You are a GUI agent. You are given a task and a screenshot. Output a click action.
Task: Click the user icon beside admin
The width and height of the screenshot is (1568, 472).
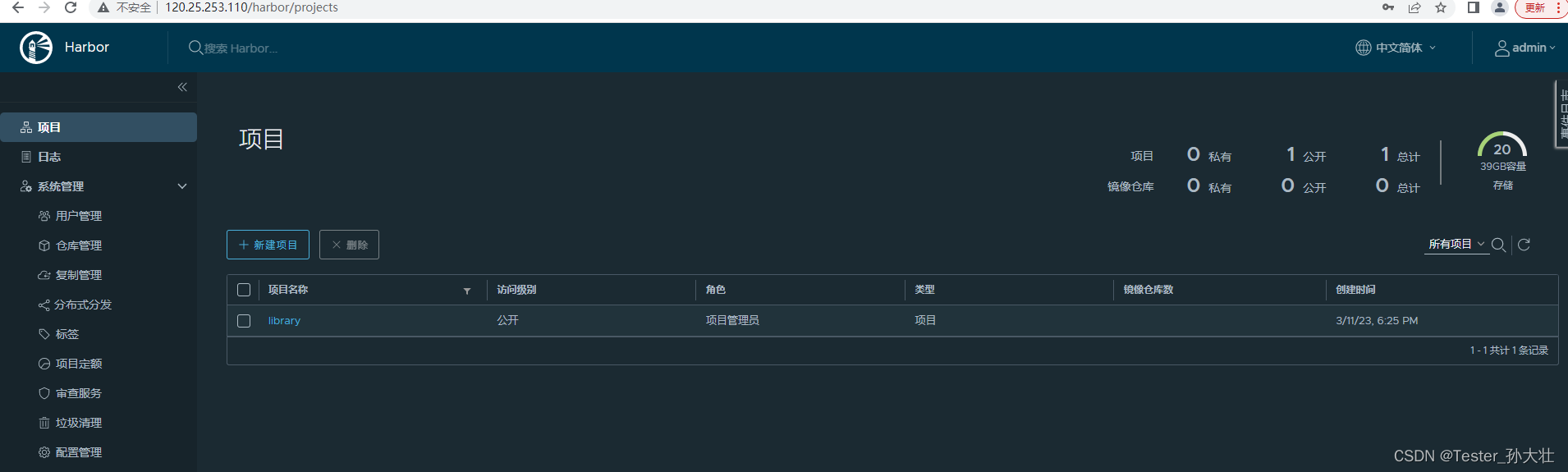click(x=1502, y=48)
